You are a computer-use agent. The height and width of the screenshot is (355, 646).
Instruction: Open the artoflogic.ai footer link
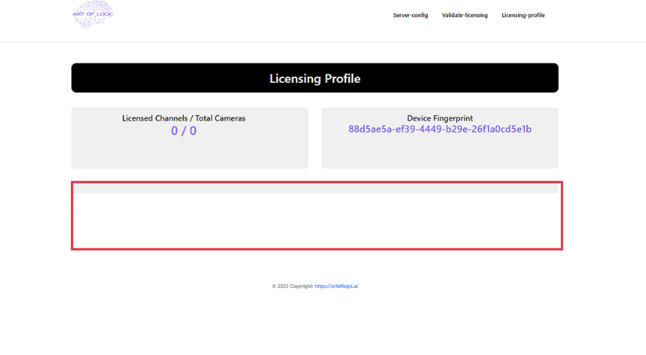click(x=336, y=287)
